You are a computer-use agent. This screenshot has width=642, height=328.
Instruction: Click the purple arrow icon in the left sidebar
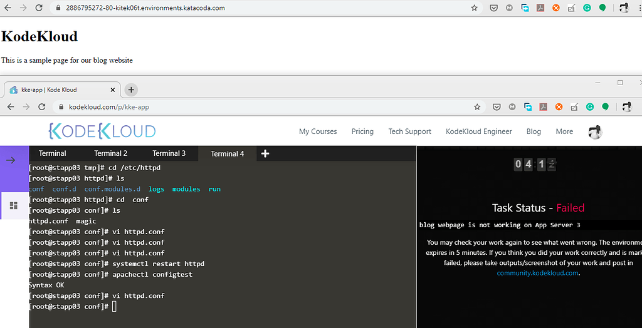(x=11, y=160)
